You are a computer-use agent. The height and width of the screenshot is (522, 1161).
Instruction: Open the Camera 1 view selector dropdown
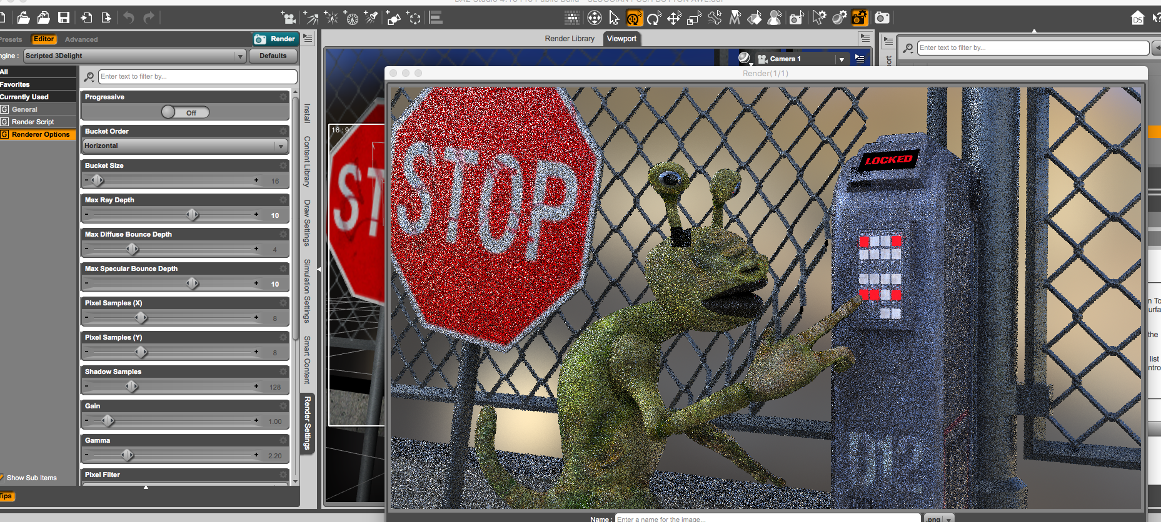tap(802, 59)
